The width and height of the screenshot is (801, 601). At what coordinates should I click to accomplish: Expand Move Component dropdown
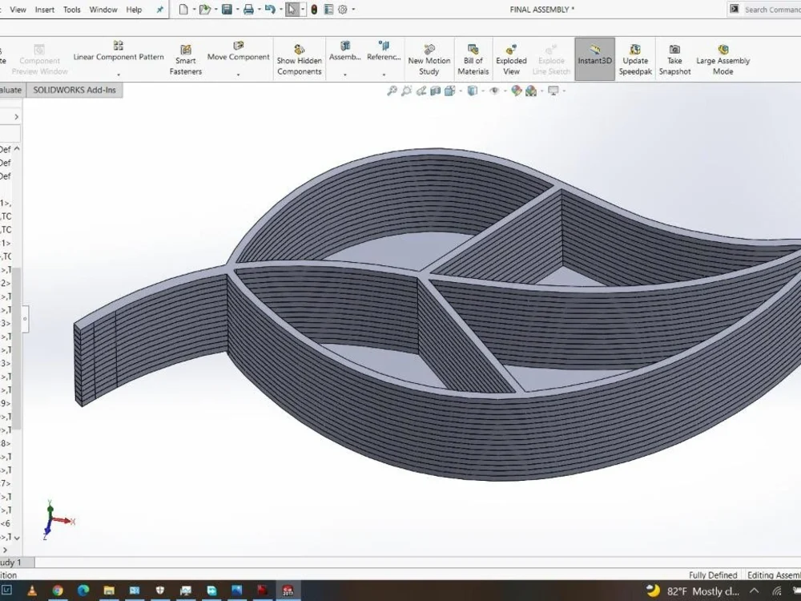(x=238, y=75)
